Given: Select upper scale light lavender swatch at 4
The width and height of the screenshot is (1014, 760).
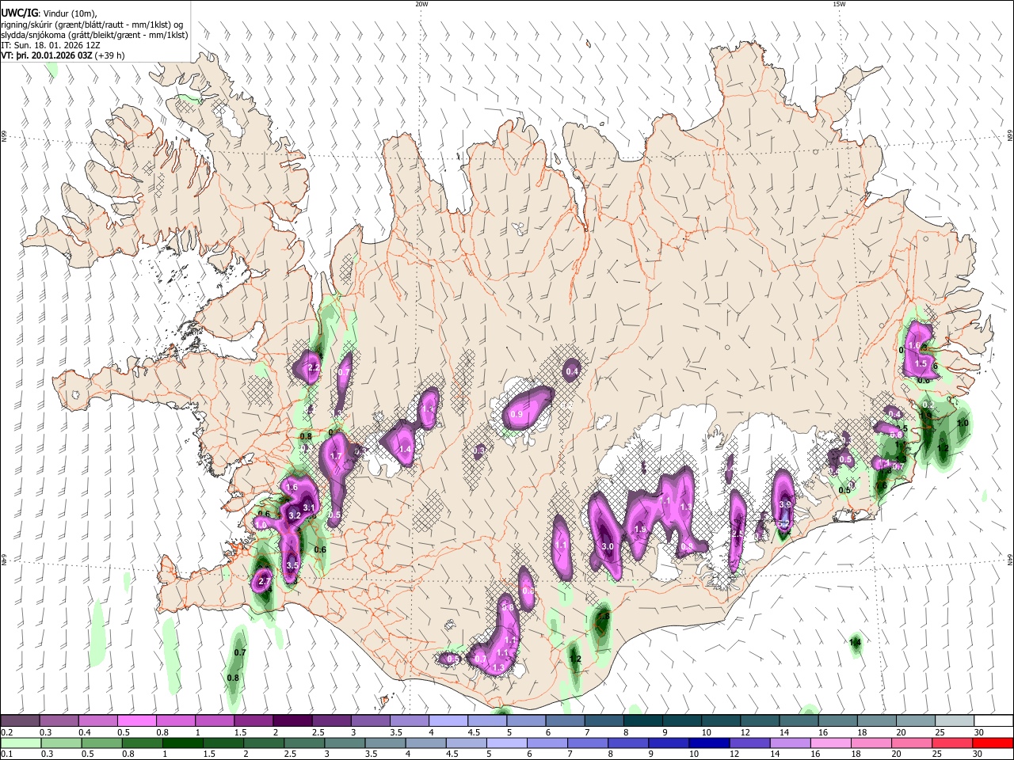Looking at the screenshot, I should coord(448,721).
